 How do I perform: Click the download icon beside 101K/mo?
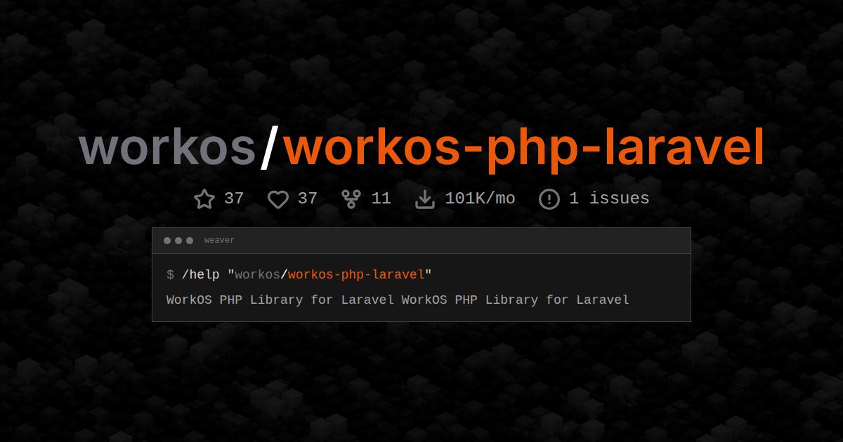(424, 199)
